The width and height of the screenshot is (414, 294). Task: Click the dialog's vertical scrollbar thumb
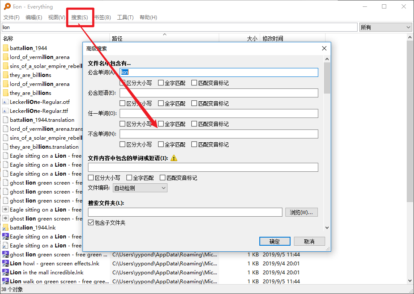tap(327, 78)
